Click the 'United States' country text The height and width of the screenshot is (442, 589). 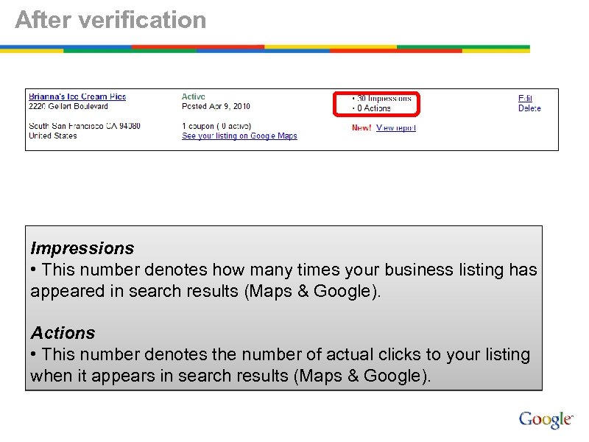click(48, 136)
